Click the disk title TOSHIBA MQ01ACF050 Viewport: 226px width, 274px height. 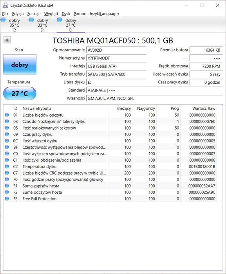point(113,40)
